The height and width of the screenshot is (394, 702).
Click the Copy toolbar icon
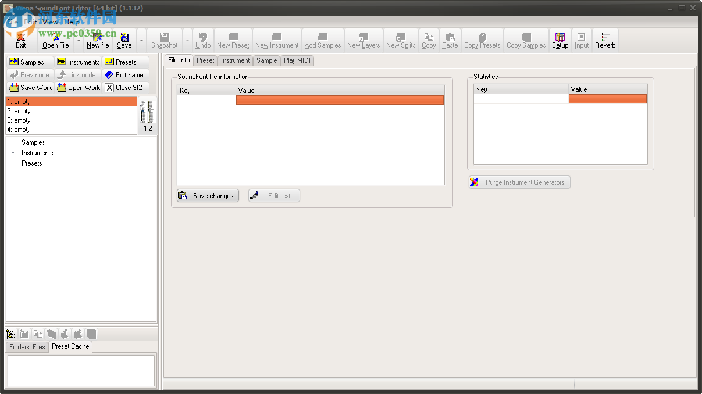click(x=429, y=40)
